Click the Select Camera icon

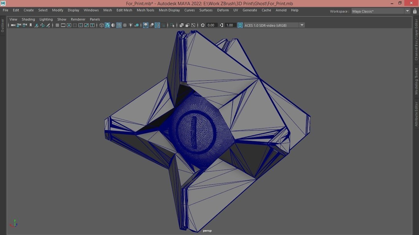pos(13,25)
